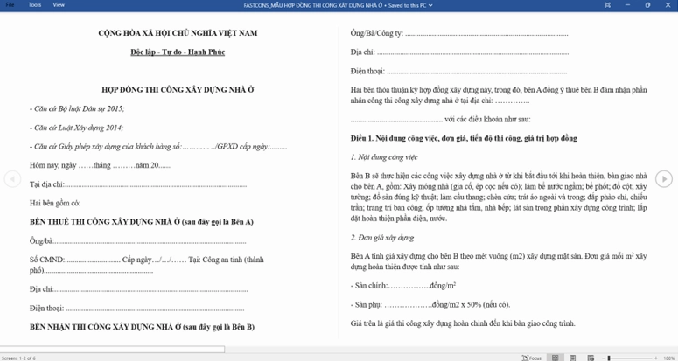Image resolution: width=678 pixels, height=361 pixels.
Task: Open zoom dialog via 100% label
Action: [x=669, y=358]
